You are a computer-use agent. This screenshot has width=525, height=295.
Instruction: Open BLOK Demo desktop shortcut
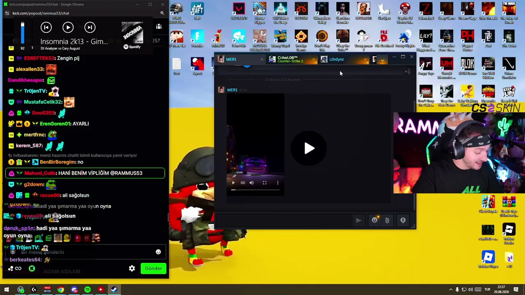pos(467,67)
